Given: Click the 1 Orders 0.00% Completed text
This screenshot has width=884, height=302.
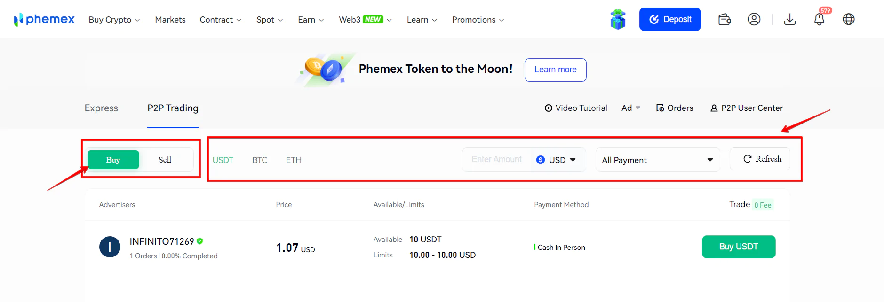Looking at the screenshot, I should pos(174,256).
